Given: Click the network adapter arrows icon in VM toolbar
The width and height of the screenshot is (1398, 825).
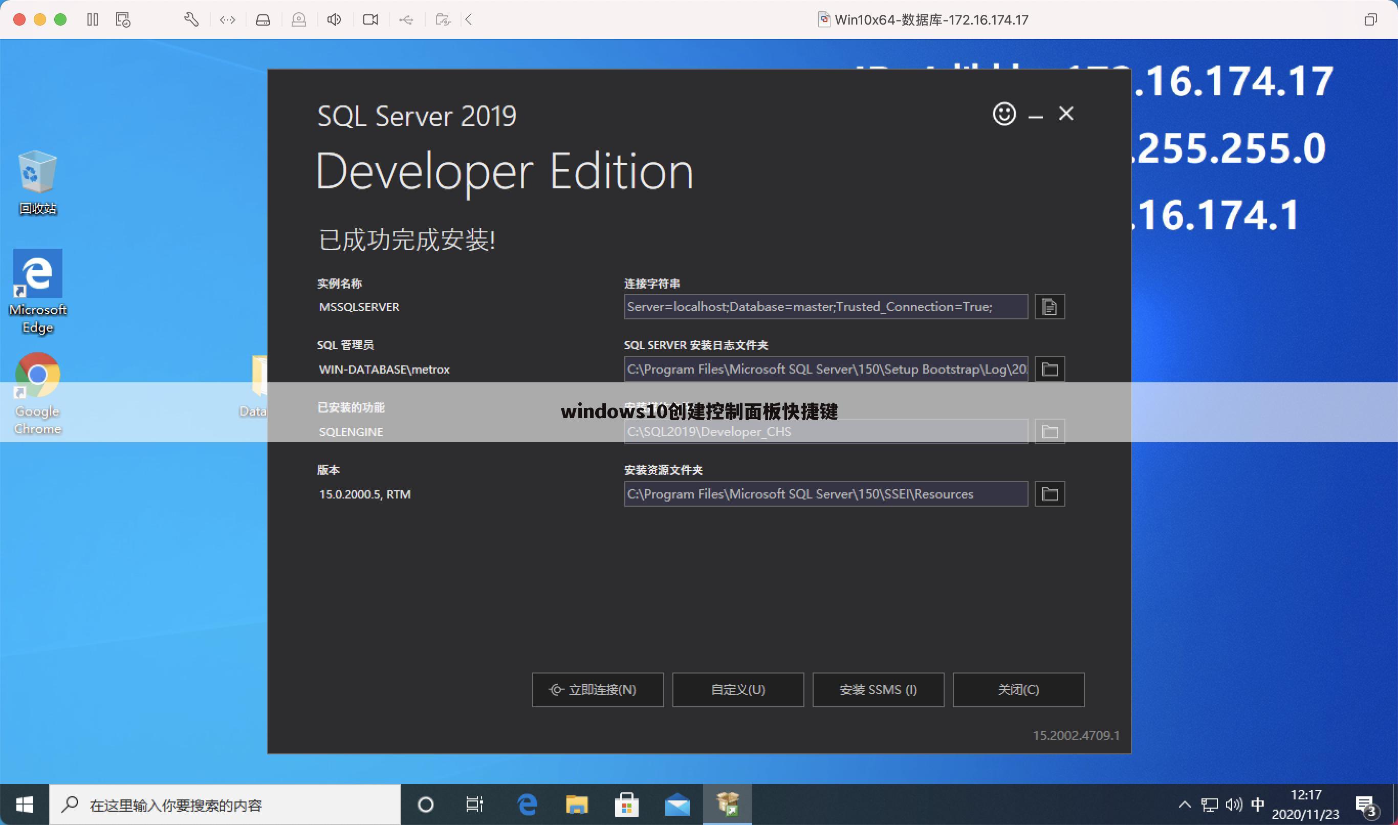Looking at the screenshot, I should click(x=227, y=20).
